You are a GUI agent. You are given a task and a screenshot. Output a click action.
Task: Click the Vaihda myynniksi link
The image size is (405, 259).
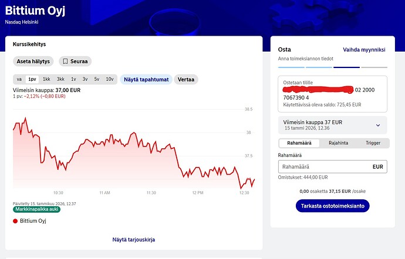pyautogui.click(x=363, y=50)
